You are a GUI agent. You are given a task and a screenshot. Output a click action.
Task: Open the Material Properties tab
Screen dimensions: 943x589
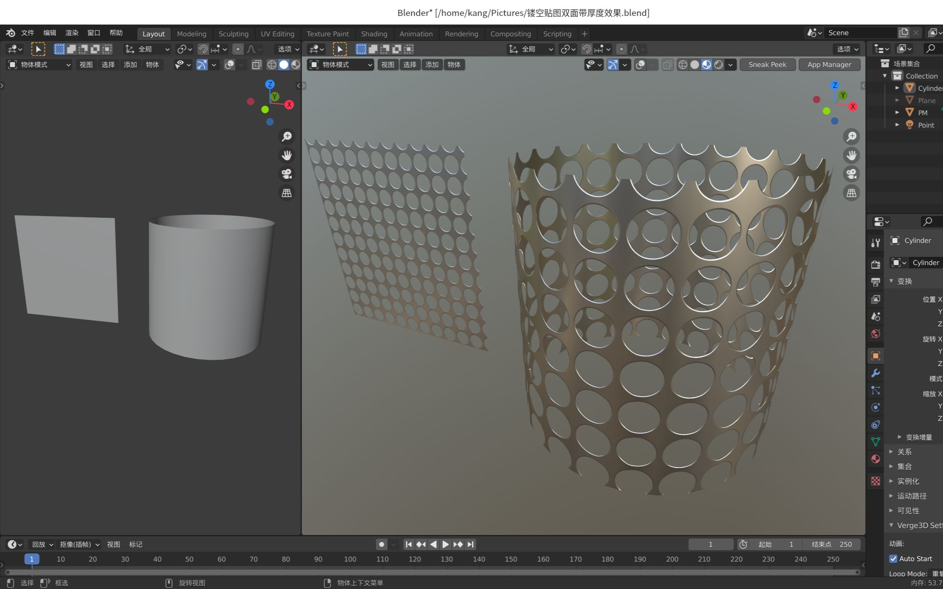(x=875, y=459)
